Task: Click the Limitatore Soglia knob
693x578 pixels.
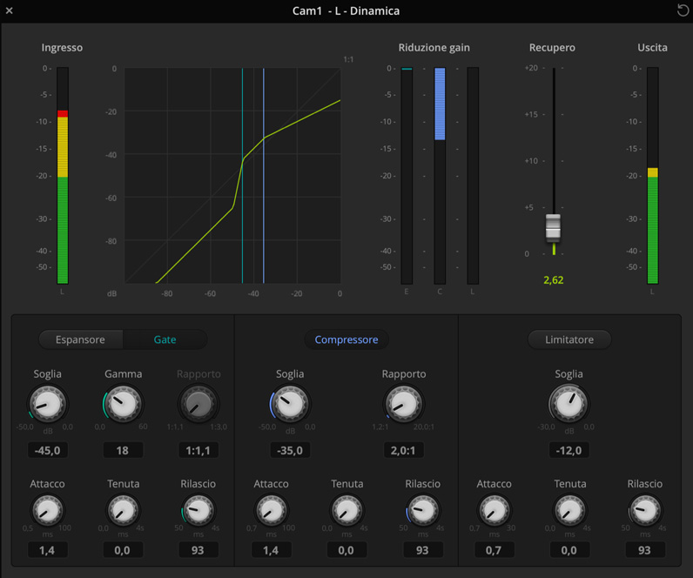Action: [x=569, y=404]
